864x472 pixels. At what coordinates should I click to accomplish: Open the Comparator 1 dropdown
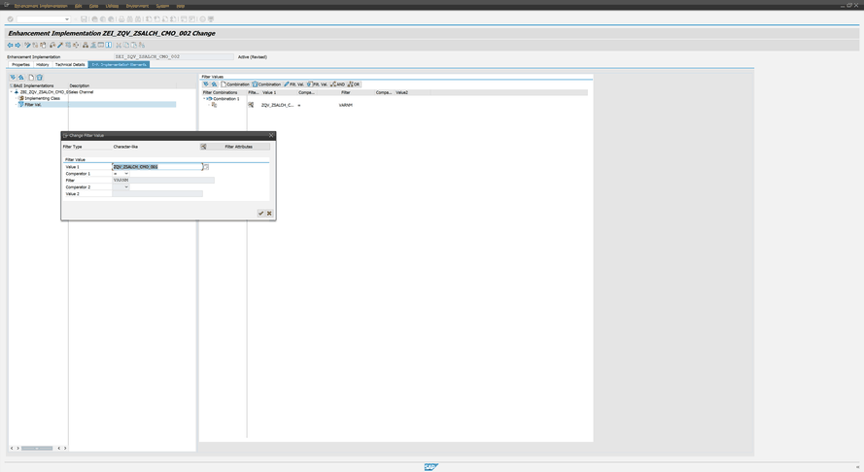tap(126, 174)
